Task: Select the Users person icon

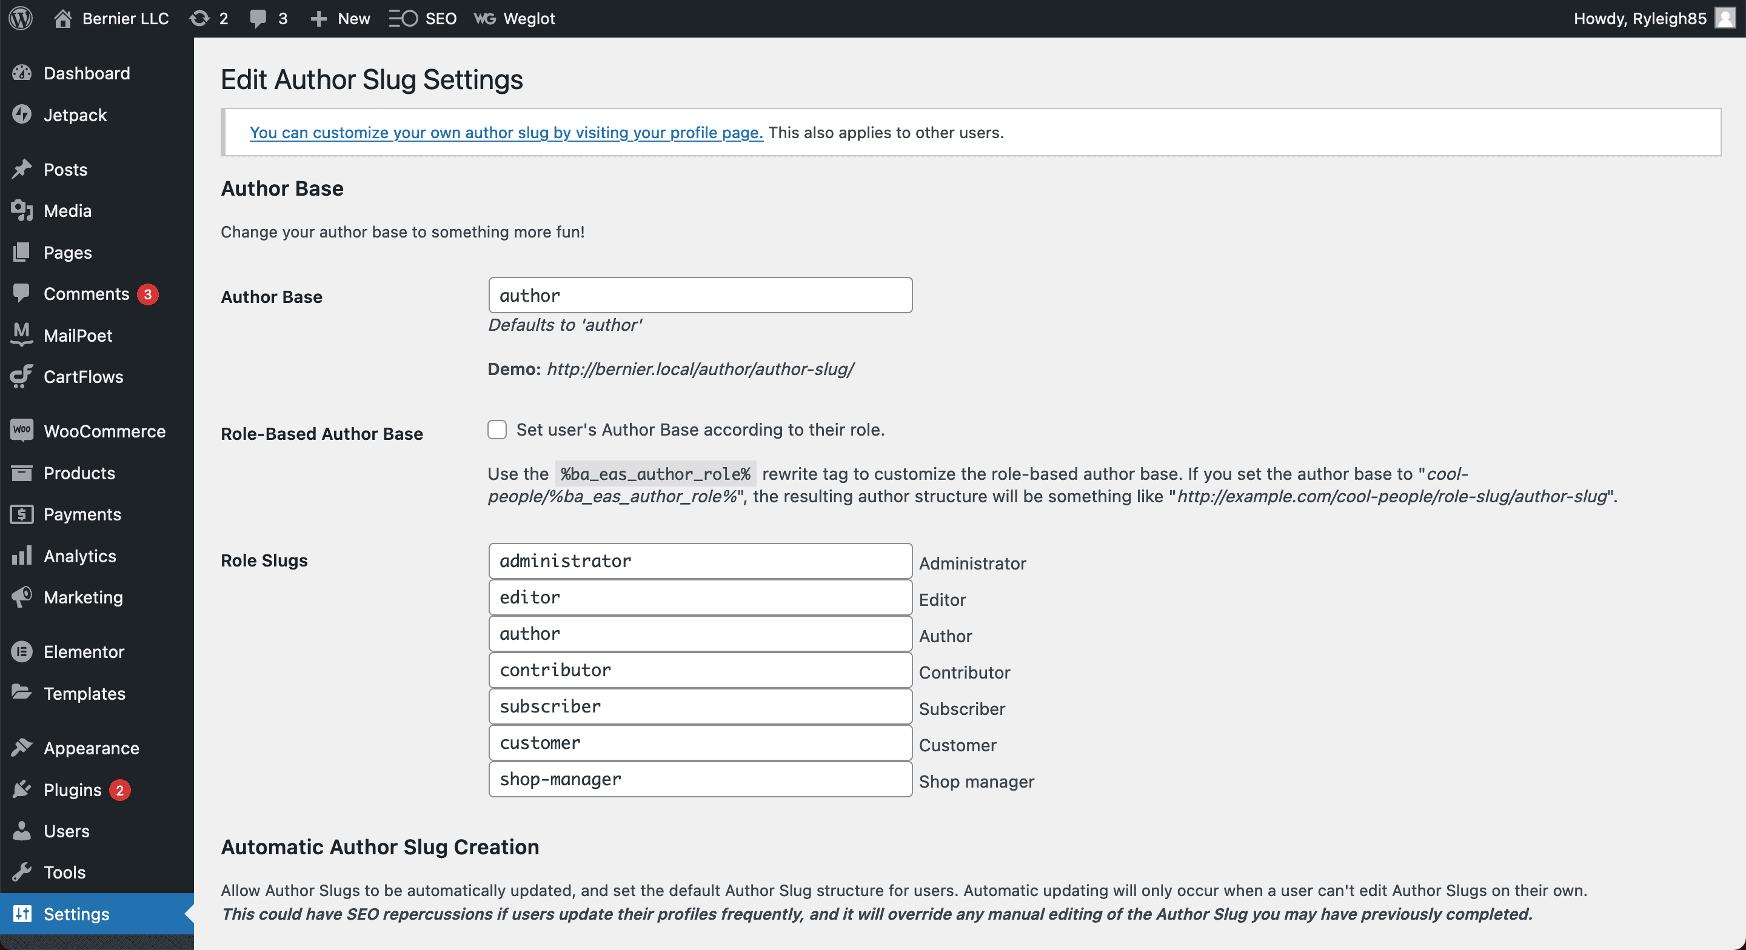Action: coord(22,831)
